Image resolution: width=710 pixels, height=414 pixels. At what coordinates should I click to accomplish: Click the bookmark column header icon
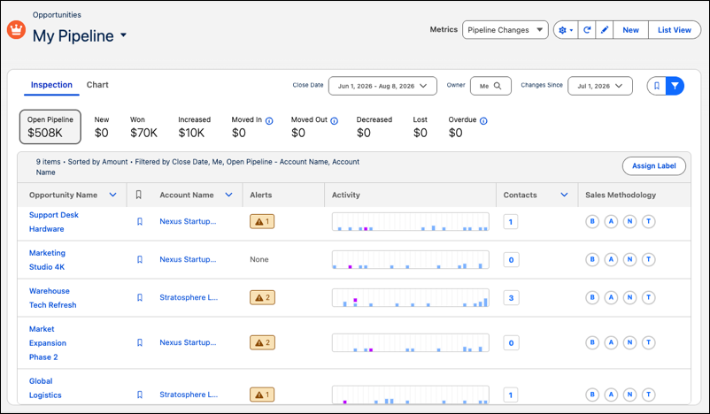point(139,195)
